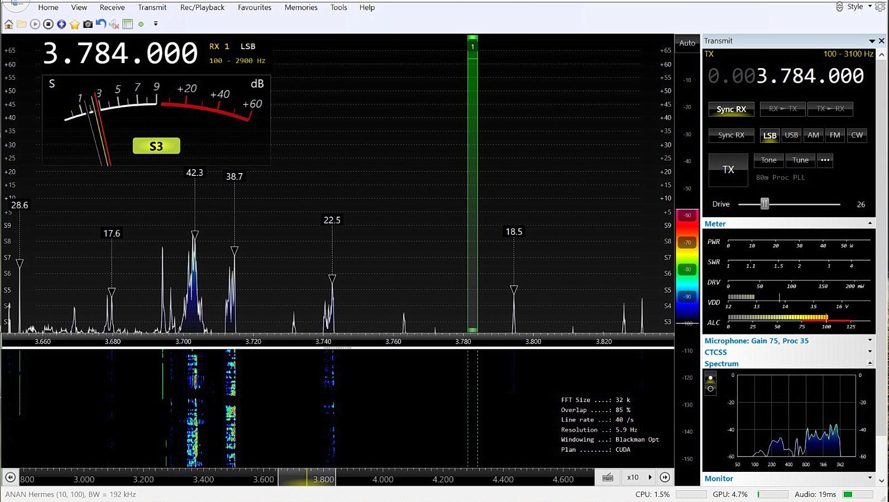Click the settings gear icon at top right
This screenshot has height=502, width=889.
tap(880, 7)
